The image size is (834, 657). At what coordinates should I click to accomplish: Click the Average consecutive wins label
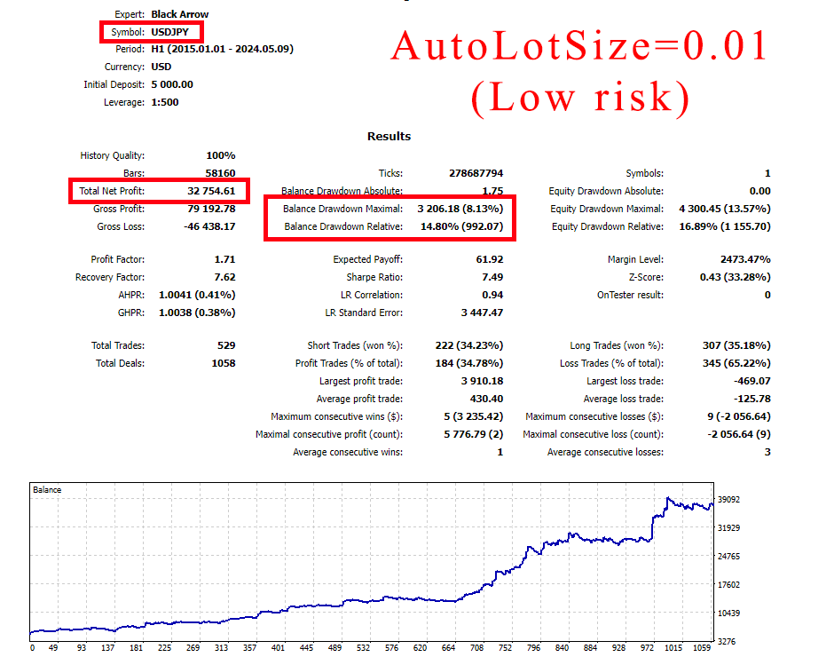point(348,452)
